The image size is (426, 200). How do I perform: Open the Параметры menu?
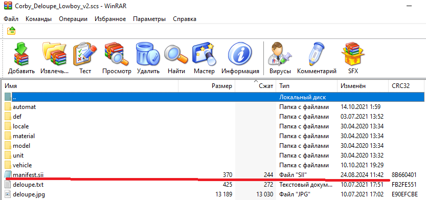[149, 19]
